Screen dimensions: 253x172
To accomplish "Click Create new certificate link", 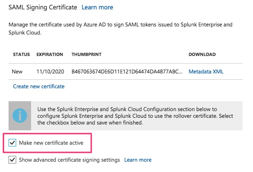I will coord(39,86).
